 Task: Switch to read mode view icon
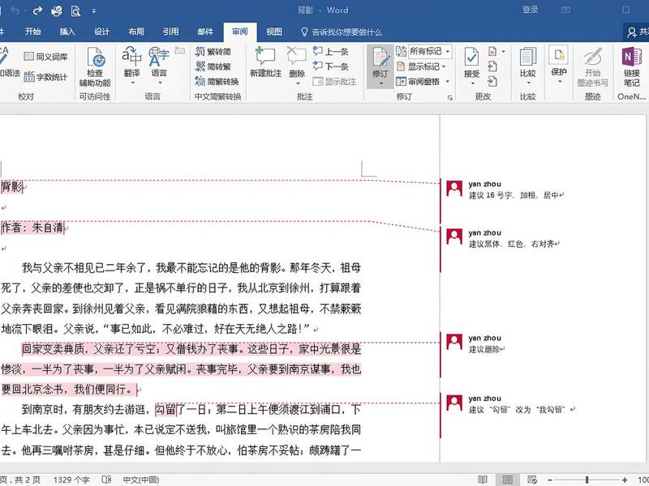pyautogui.click(x=483, y=480)
